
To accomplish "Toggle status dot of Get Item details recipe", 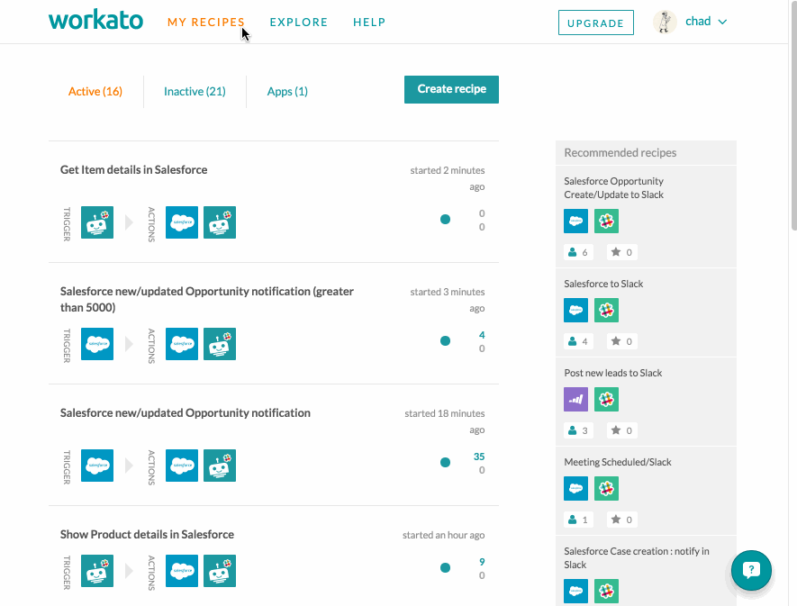I will 445,219.
